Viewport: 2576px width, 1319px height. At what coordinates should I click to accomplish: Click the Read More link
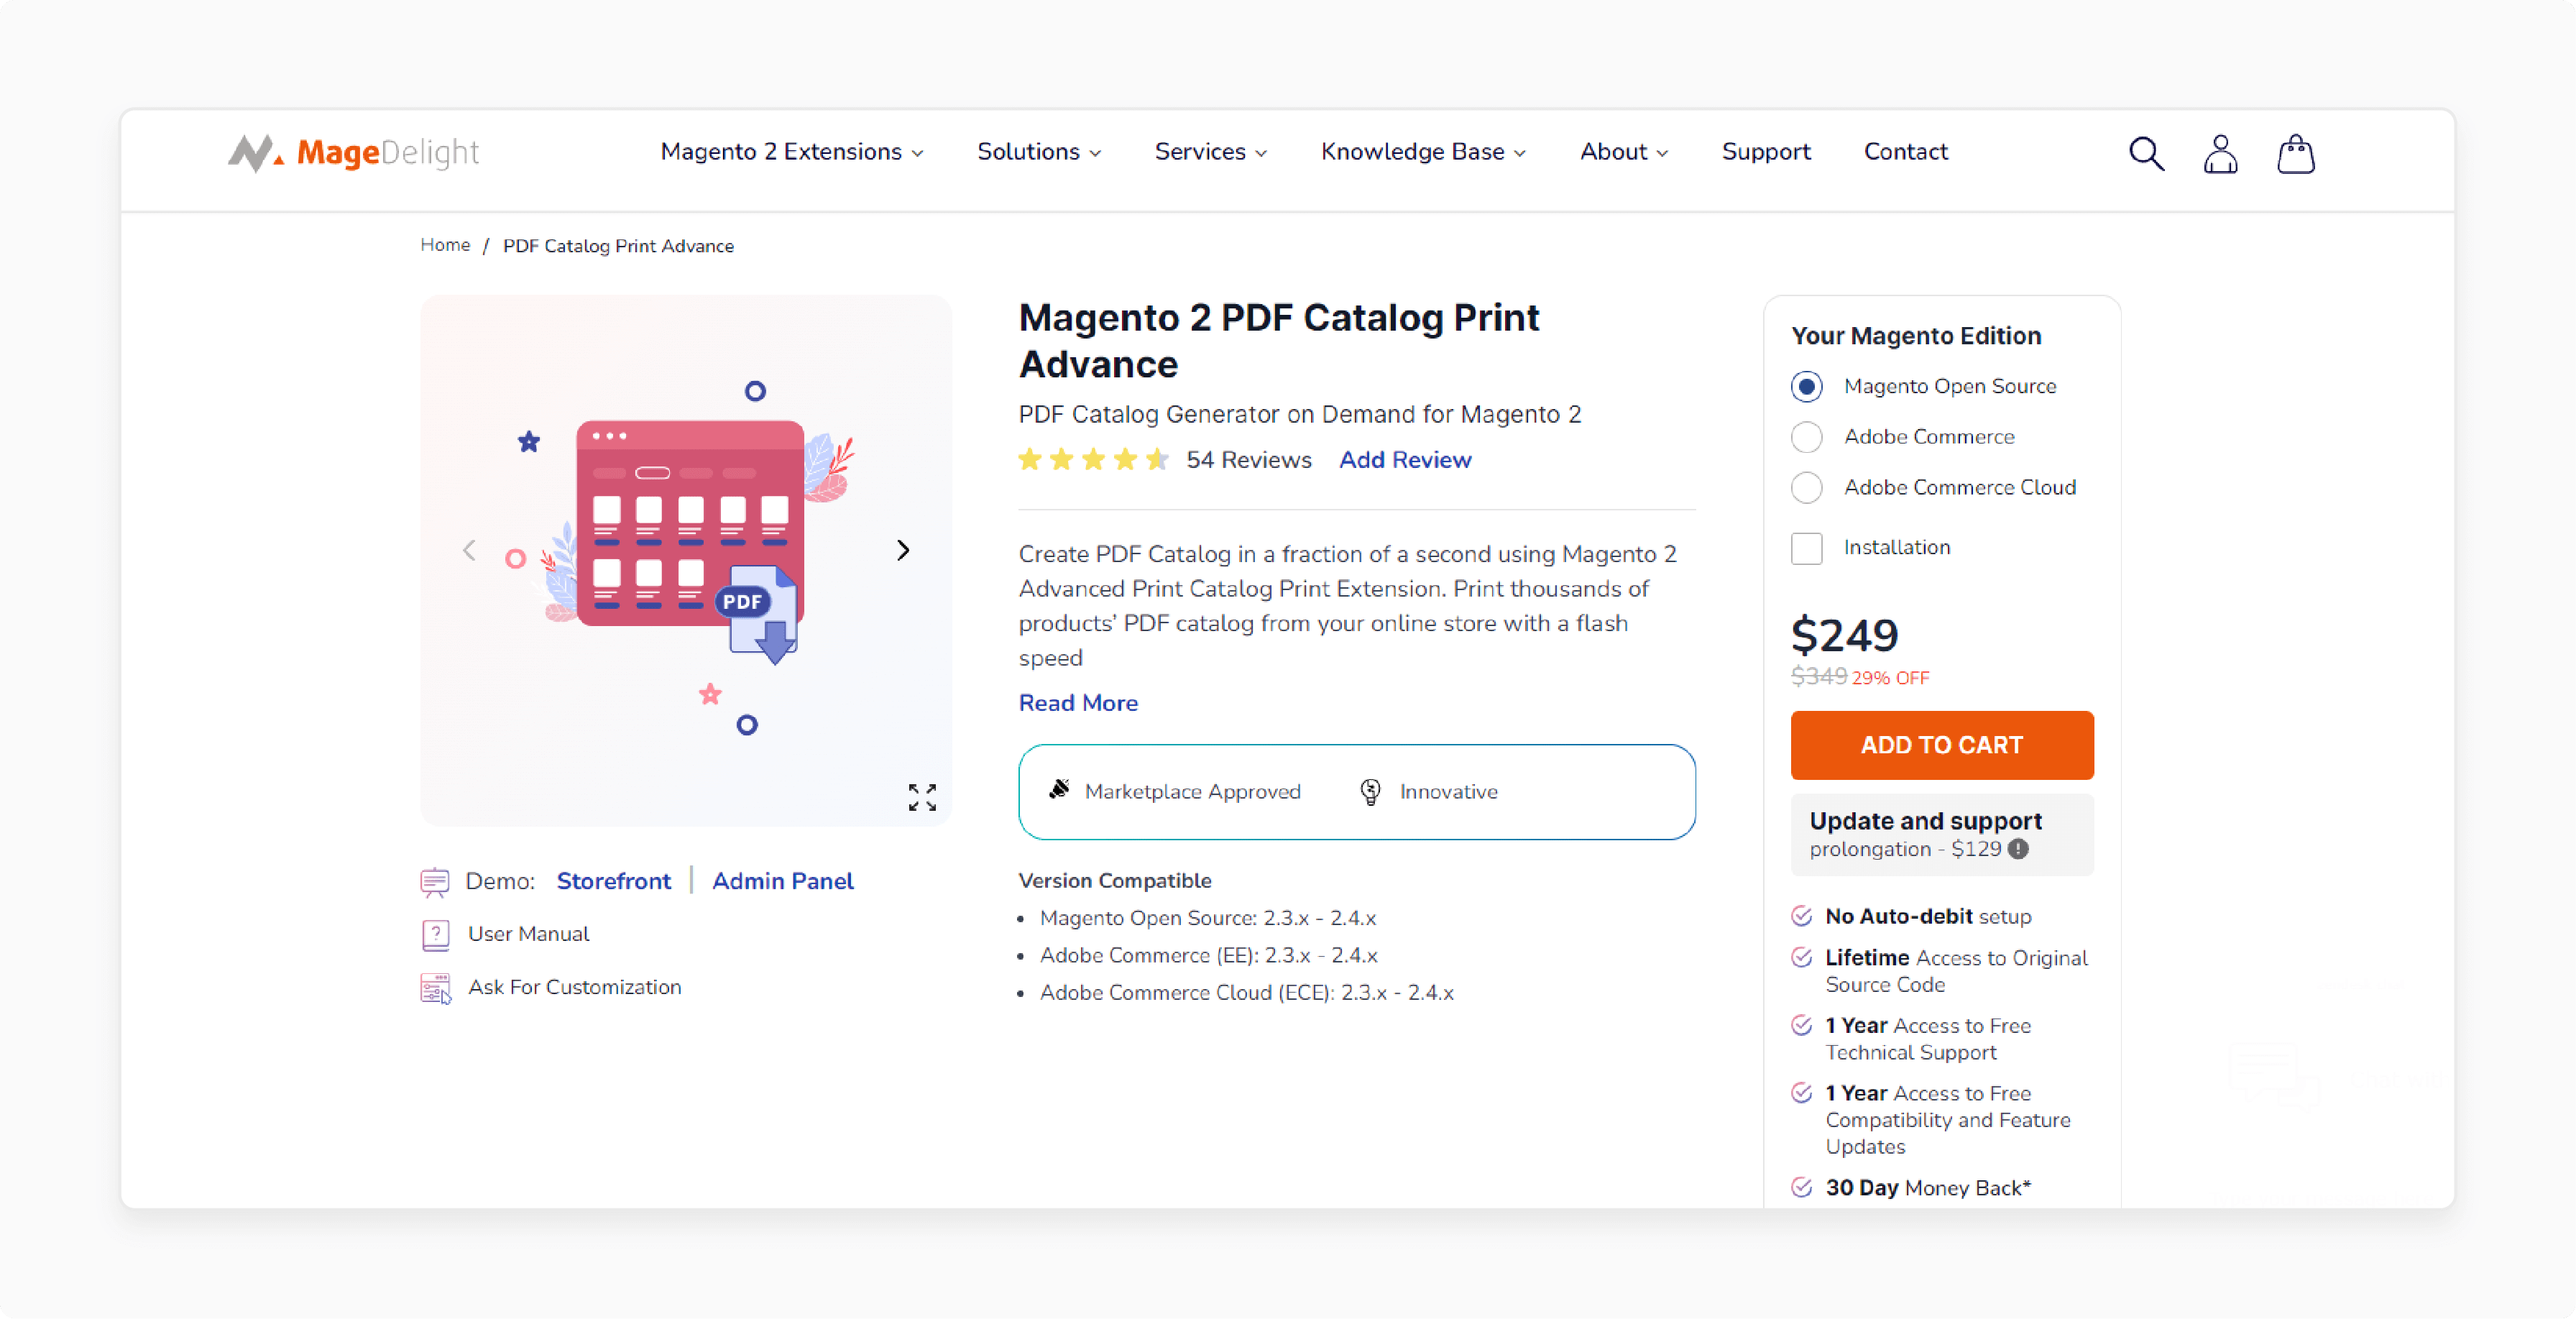tap(1080, 703)
